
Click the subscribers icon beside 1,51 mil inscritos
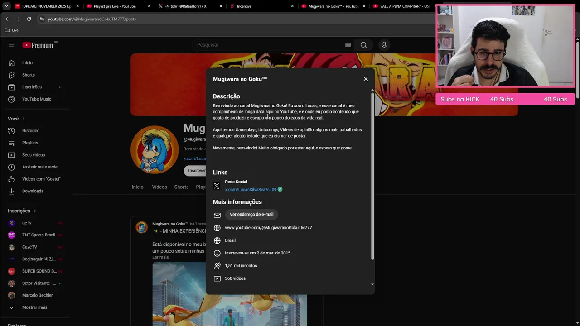217,266
